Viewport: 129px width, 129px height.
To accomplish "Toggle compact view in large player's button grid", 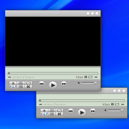I will (x=28, y=83).
